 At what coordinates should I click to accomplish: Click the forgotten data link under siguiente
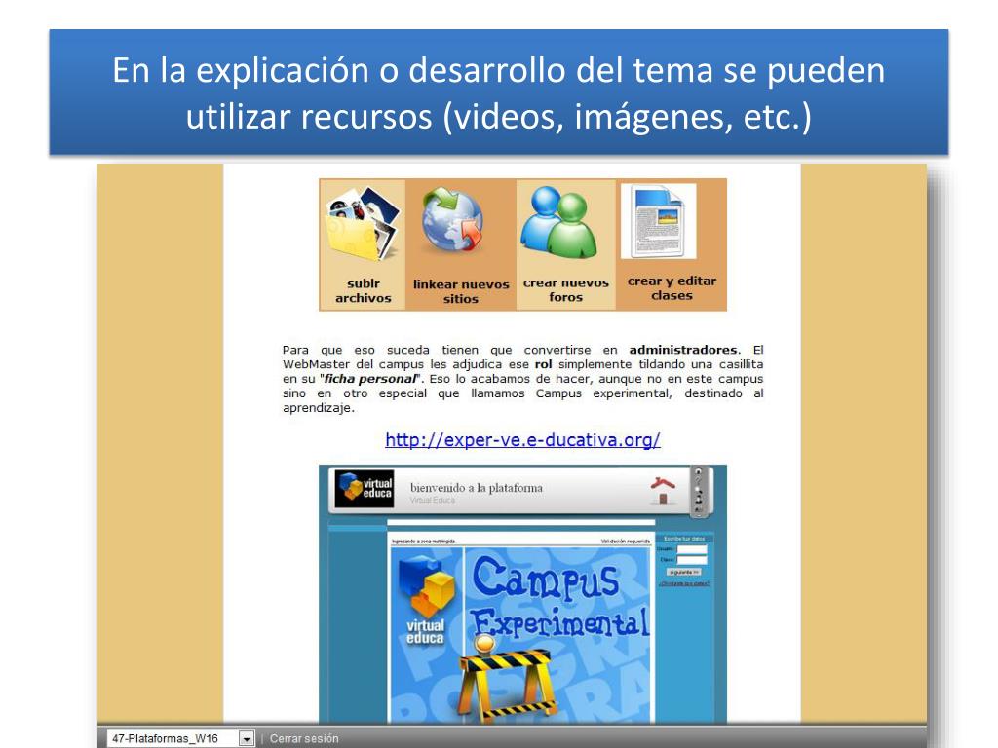684,582
